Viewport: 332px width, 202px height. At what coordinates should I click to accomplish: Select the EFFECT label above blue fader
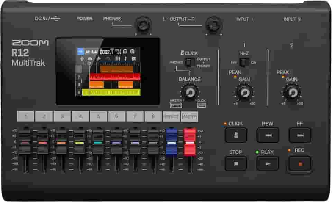pyautogui.click(x=172, y=116)
